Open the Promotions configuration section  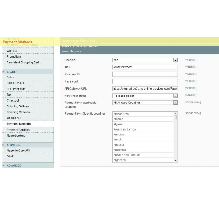coord(28,57)
